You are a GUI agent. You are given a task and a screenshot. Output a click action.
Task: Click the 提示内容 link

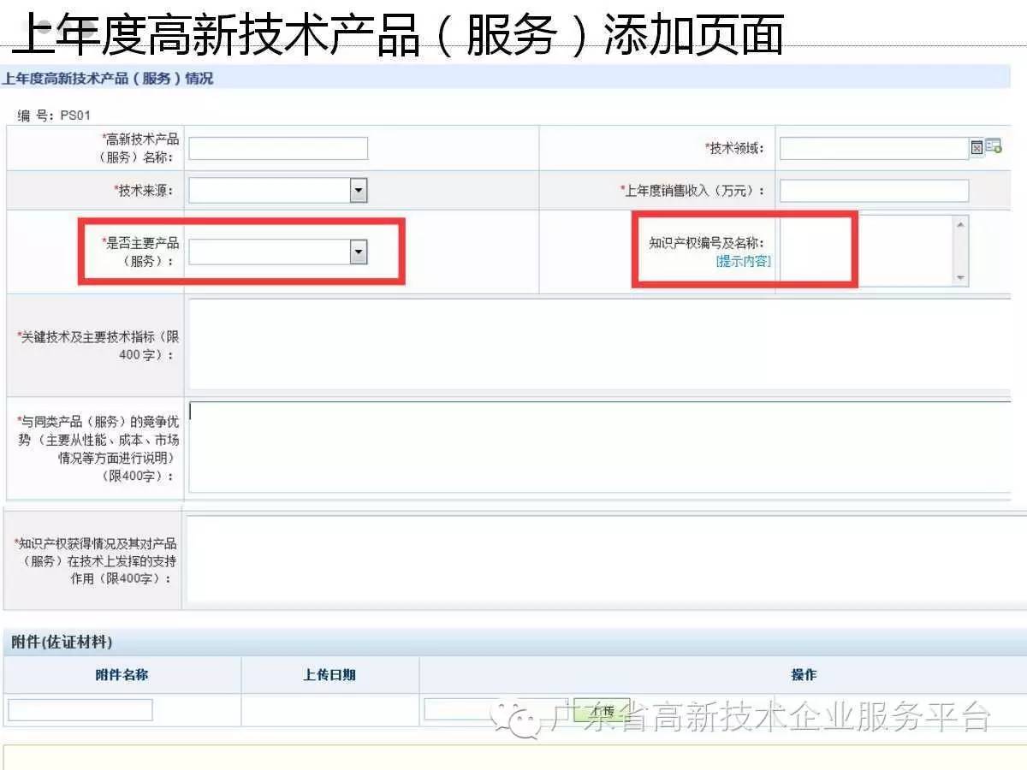pyautogui.click(x=743, y=262)
